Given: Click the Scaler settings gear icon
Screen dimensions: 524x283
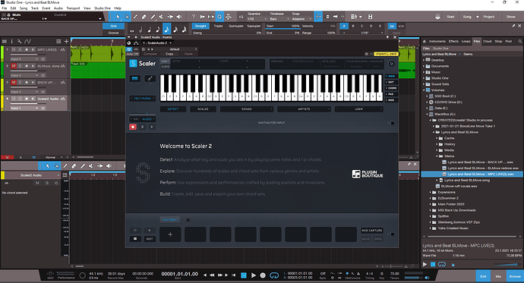Looking at the screenshot, I should coord(391,64).
